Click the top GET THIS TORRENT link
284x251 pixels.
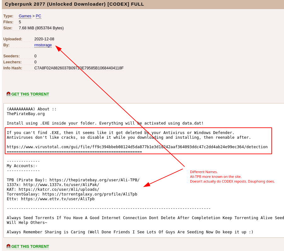click(x=30, y=94)
